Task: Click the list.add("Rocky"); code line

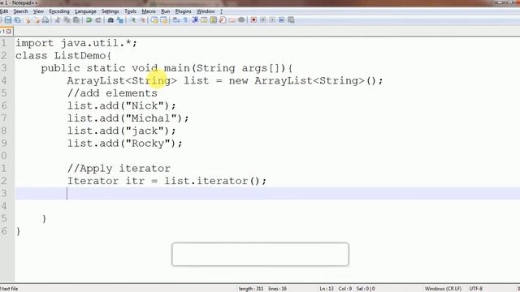Action: 124,144
